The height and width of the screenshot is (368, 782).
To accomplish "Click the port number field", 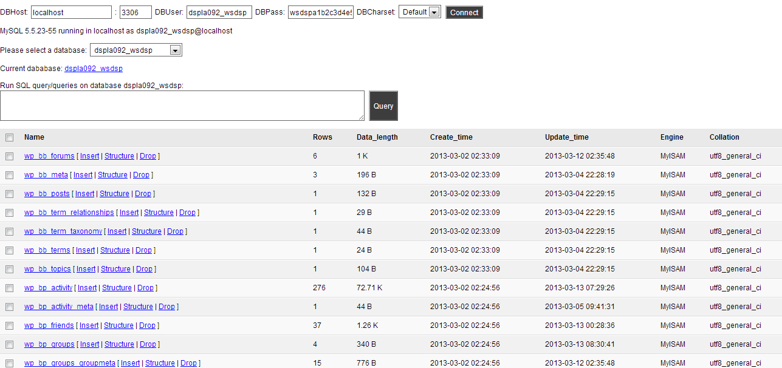I will pos(135,12).
